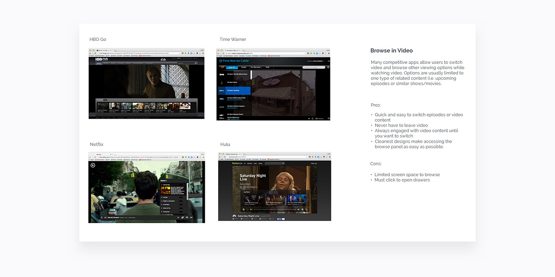Open the Hulu player settings gear
Image resolution: width=555 pixels, height=277 pixels.
tap(302, 209)
